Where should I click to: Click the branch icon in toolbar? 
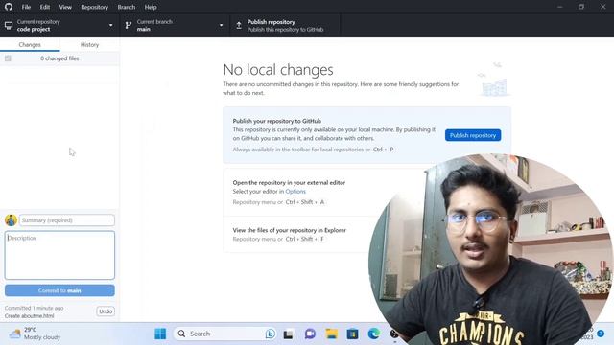click(x=128, y=26)
